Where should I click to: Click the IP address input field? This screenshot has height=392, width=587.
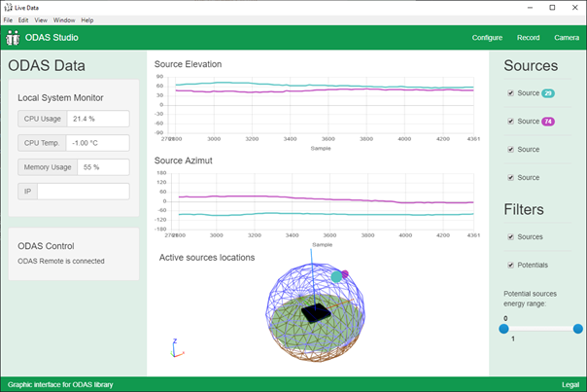point(84,192)
